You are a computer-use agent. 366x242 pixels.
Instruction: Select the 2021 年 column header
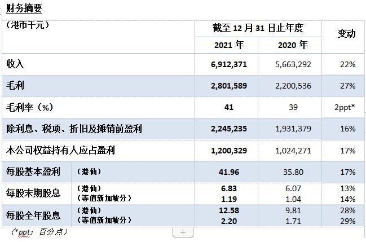point(228,45)
